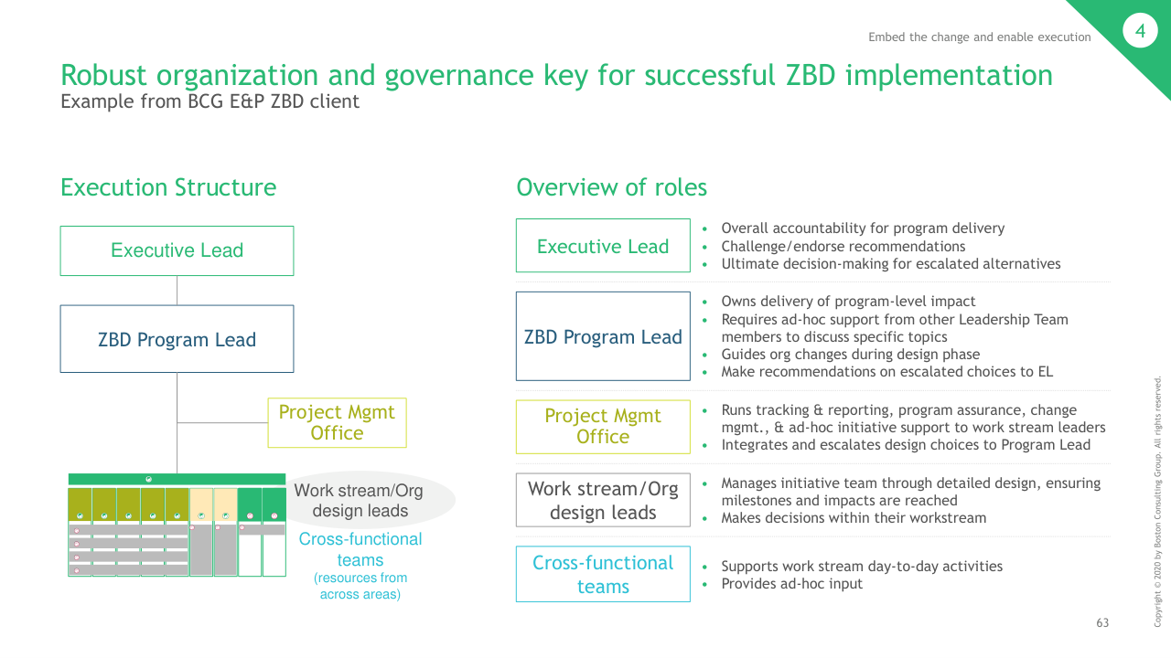Click the 'Embed the change and enable execution' header
Viewport: 1171px width, 658px height.
tap(979, 37)
